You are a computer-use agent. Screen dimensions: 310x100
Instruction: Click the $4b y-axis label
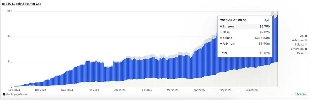click(10, 36)
